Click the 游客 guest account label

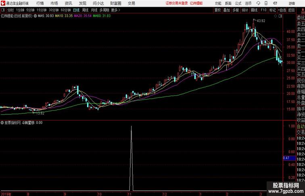(292, 3)
